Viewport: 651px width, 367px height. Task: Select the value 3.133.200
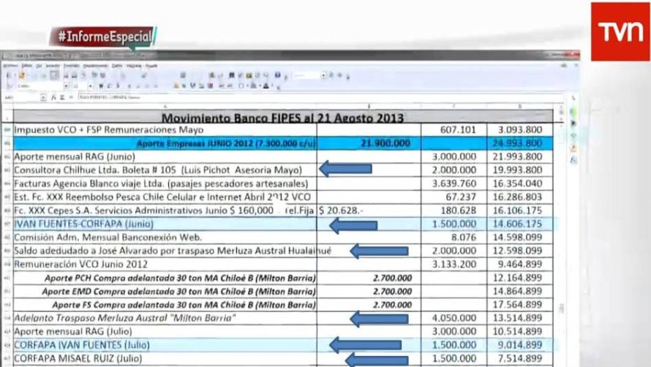coord(454,265)
